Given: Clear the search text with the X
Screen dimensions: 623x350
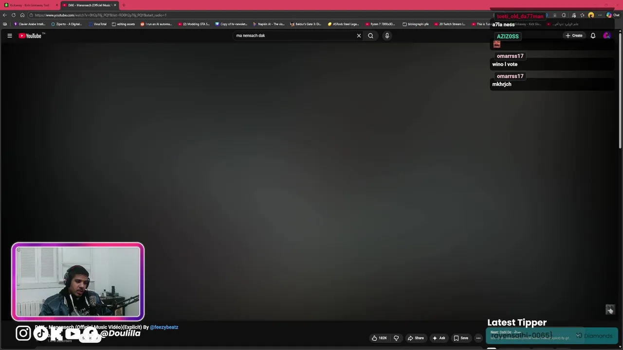Looking at the screenshot, I should tap(359, 35).
